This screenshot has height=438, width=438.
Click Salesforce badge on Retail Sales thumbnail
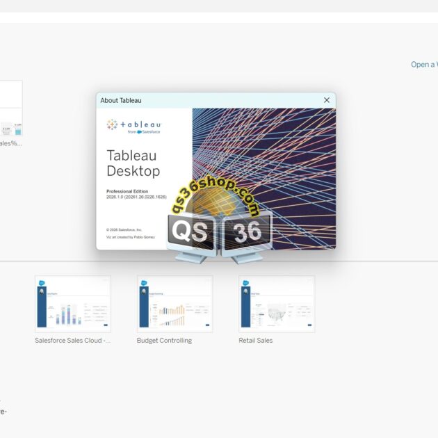coord(245,283)
